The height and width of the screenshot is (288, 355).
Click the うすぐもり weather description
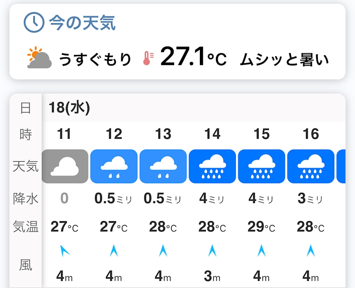point(96,59)
